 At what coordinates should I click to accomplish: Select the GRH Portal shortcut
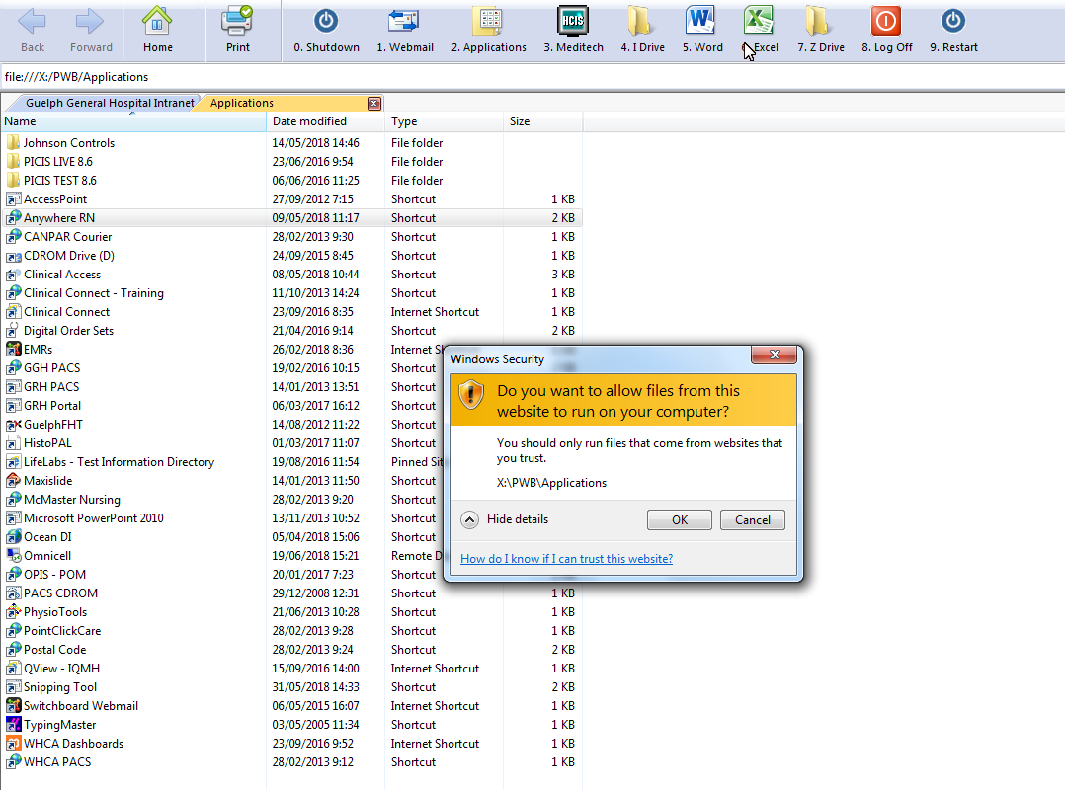[x=52, y=405]
